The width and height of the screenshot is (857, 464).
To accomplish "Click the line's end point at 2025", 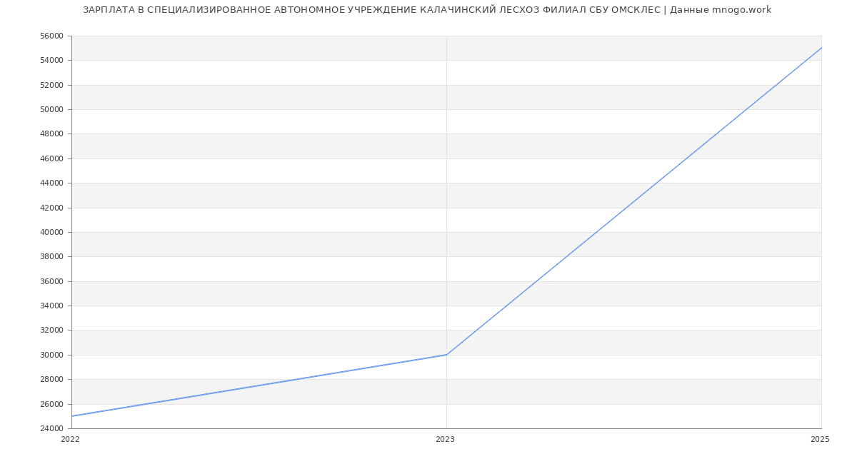I will pyautogui.click(x=821, y=49).
